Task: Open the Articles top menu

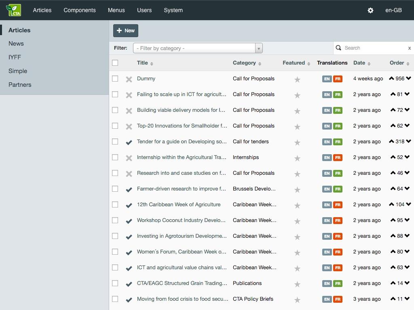Action: pyautogui.click(x=42, y=10)
